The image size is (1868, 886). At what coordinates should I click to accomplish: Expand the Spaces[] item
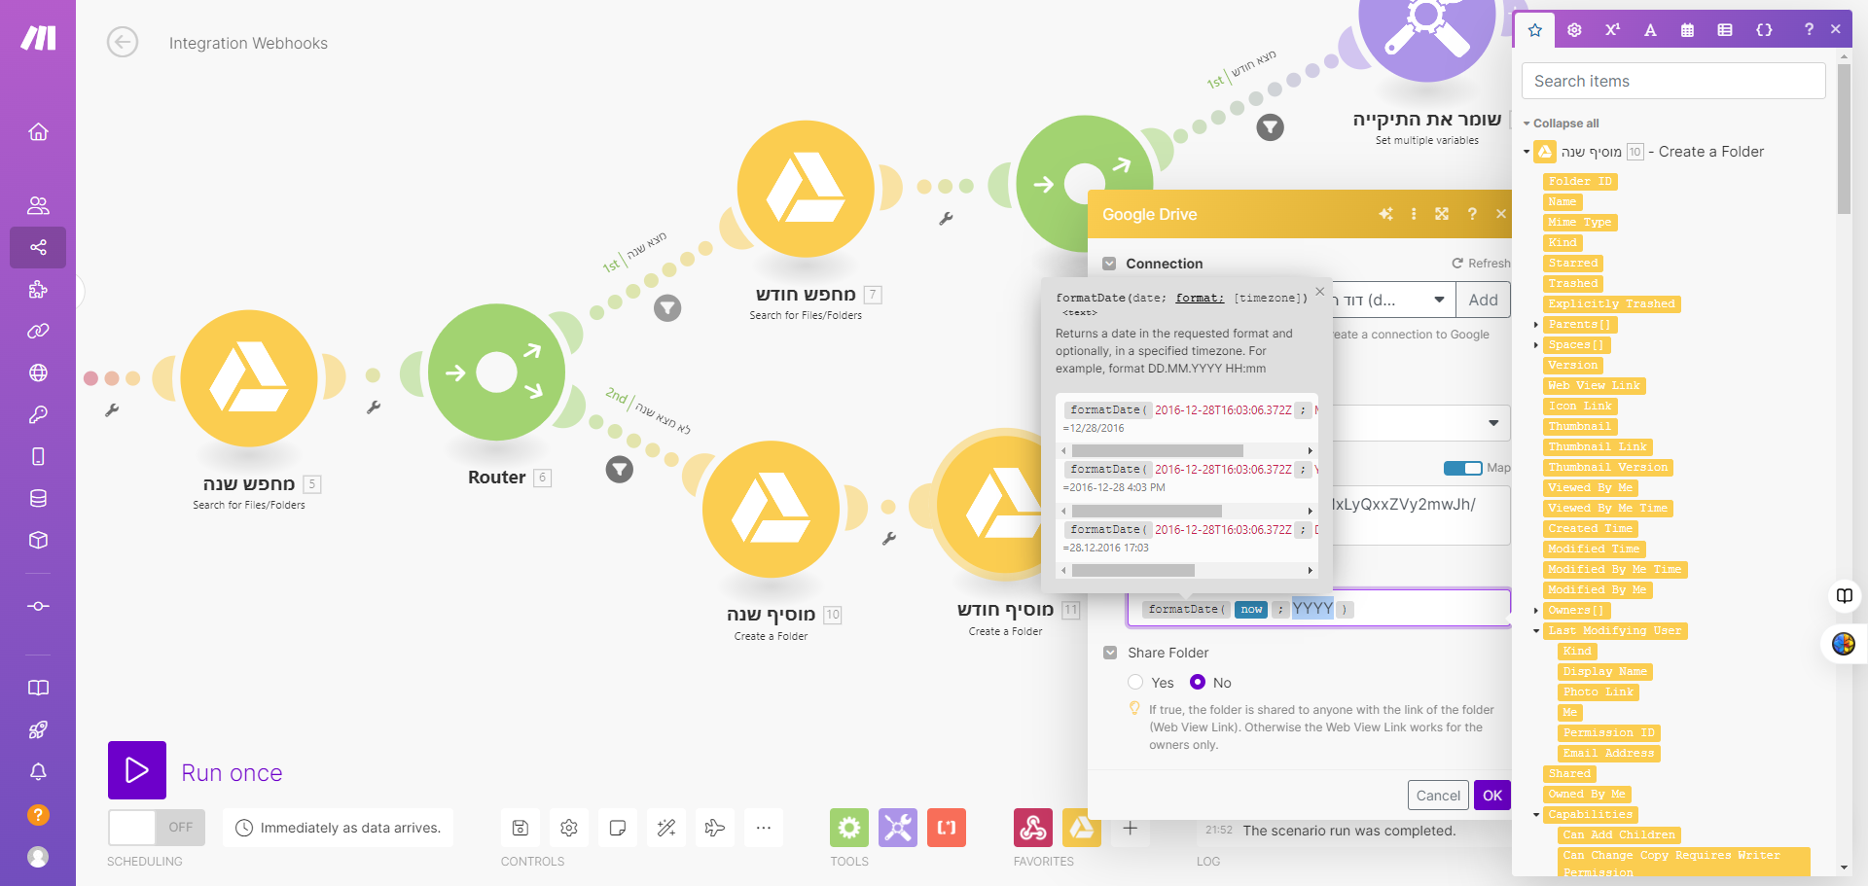click(x=1536, y=345)
